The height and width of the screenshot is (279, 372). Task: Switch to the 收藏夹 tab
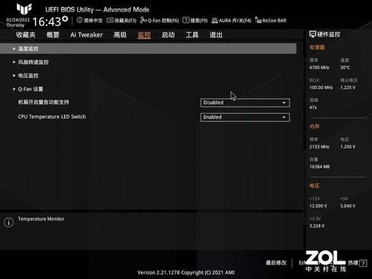[26, 35]
